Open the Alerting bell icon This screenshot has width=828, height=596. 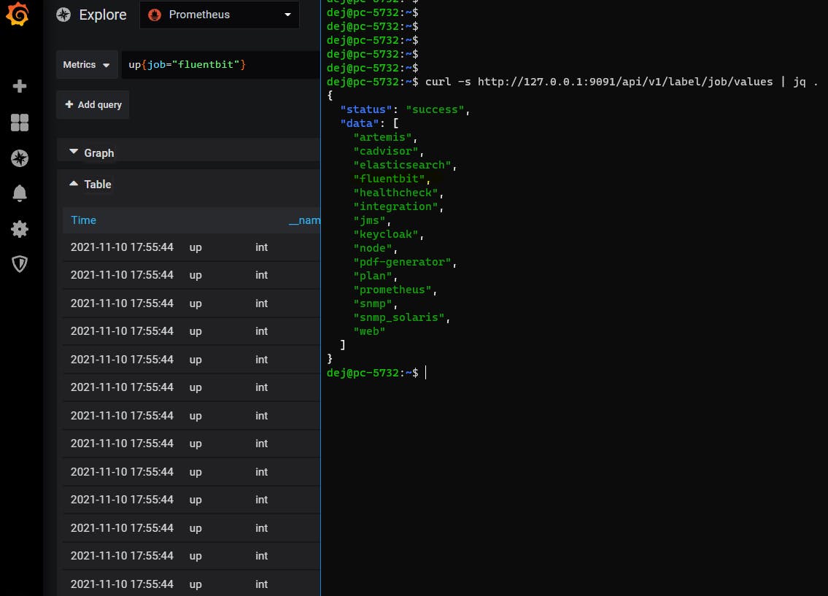pos(20,193)
